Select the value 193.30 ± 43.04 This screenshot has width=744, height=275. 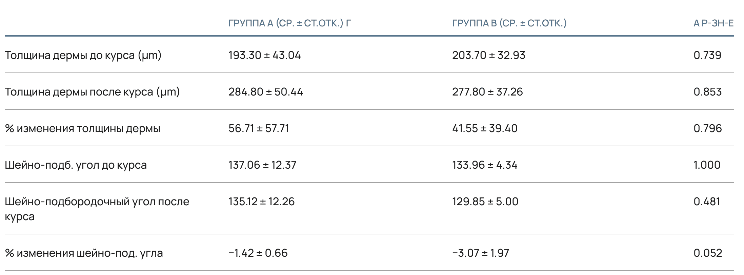point(265,55)
